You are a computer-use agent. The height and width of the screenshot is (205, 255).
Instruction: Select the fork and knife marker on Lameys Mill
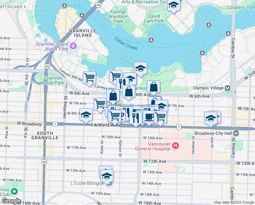pos(121,83)
